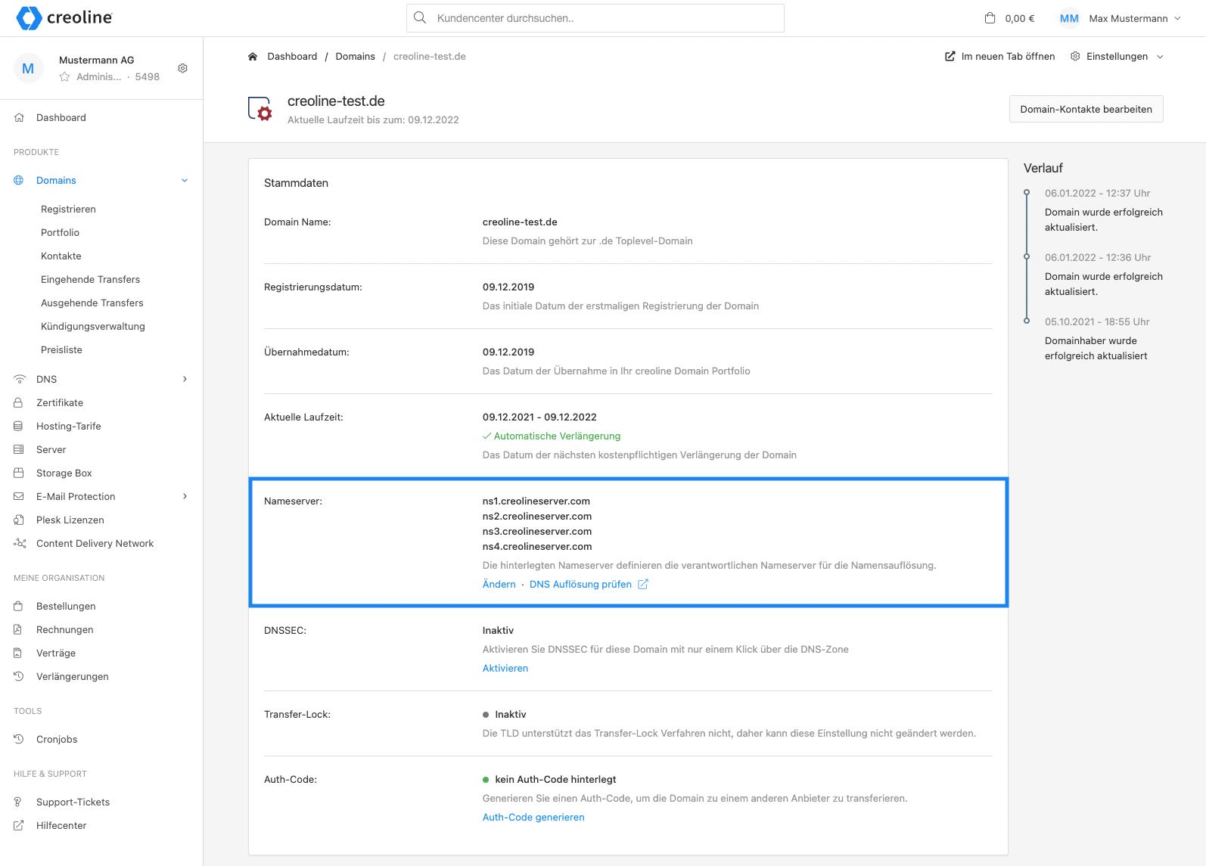The width and height of the screenshot is (1206, 866).
Task: Click the Mustermann AG avatar M
Action: pyautogui.click(x=28, y=68)
